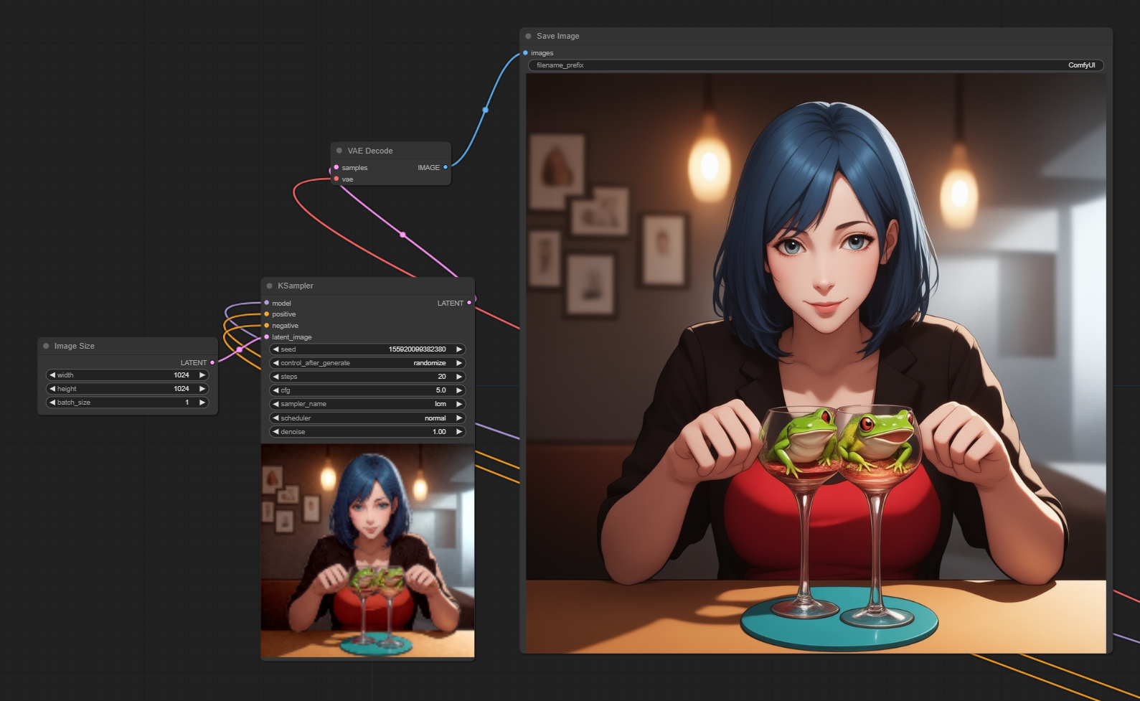Click the output image in Save Image
This screenshot has height=701, width=1140.
816,363
